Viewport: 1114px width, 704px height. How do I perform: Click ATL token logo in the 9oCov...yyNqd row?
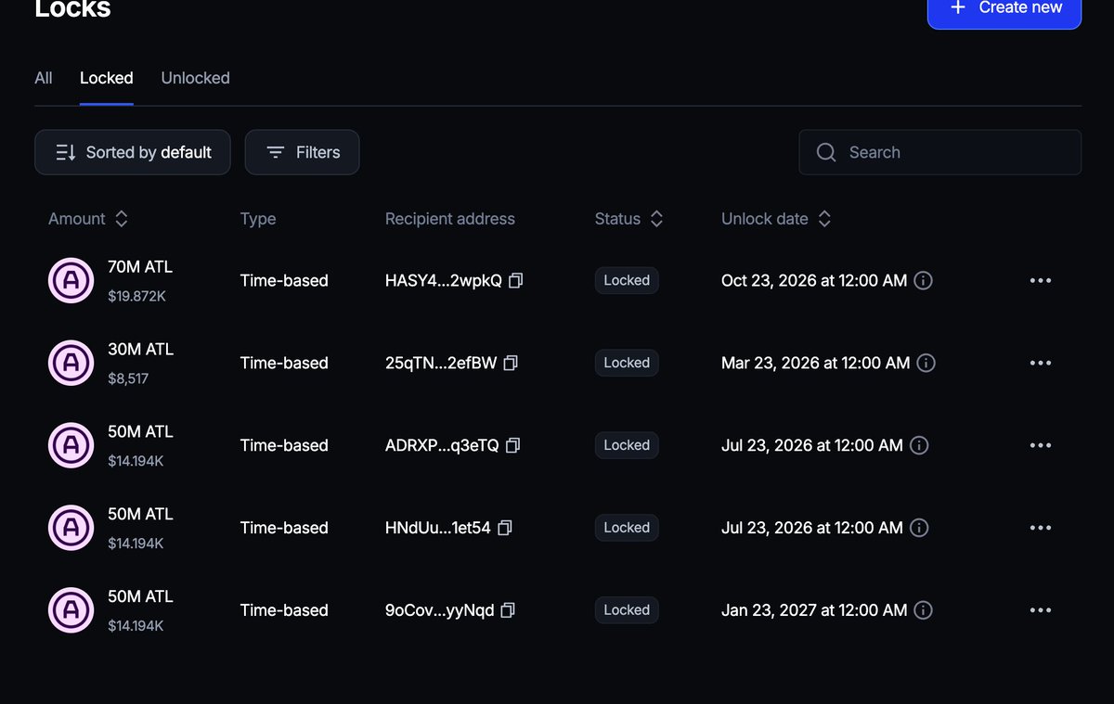tap(71, 610)
